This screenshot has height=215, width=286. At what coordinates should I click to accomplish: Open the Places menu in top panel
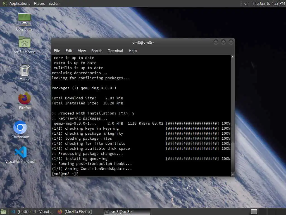(x=39, y=3)
